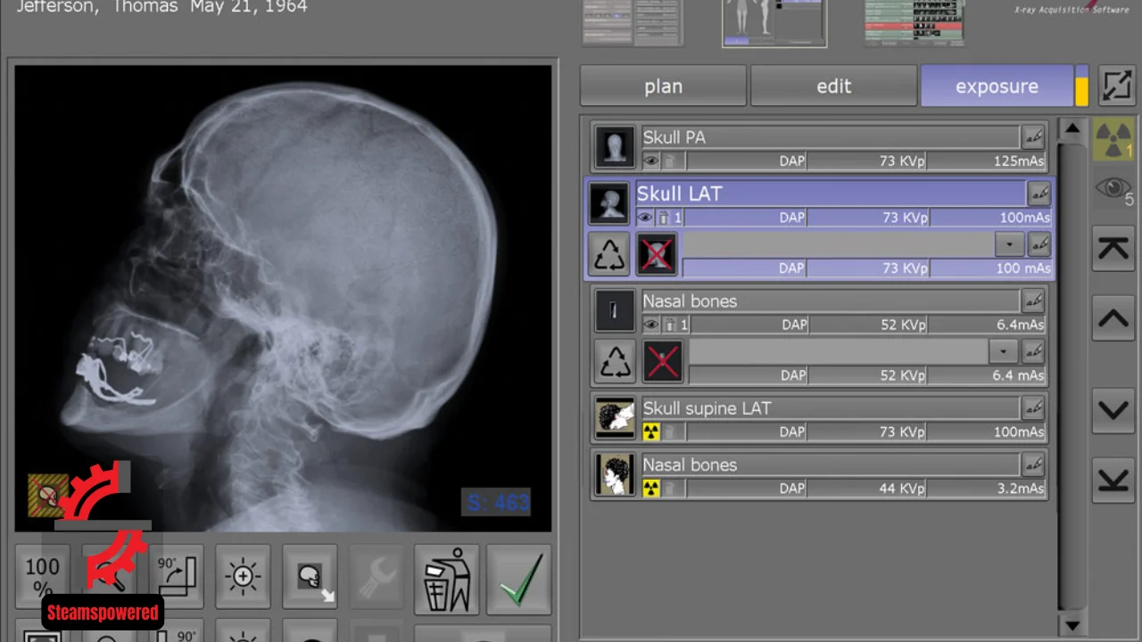1142x642 pixels.
Task: Move down one item with the down chevron
Action: [x=1113, y=410]
